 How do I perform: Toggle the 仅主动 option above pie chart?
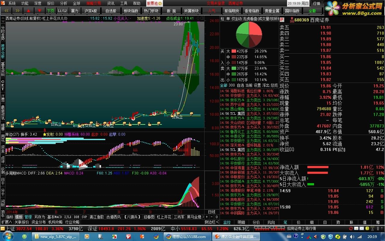coord(236,19)
